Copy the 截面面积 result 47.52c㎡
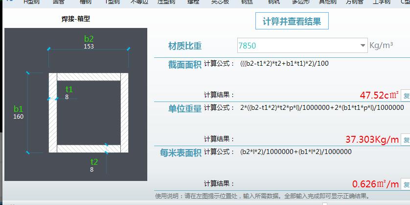 (x=406, y=96)
